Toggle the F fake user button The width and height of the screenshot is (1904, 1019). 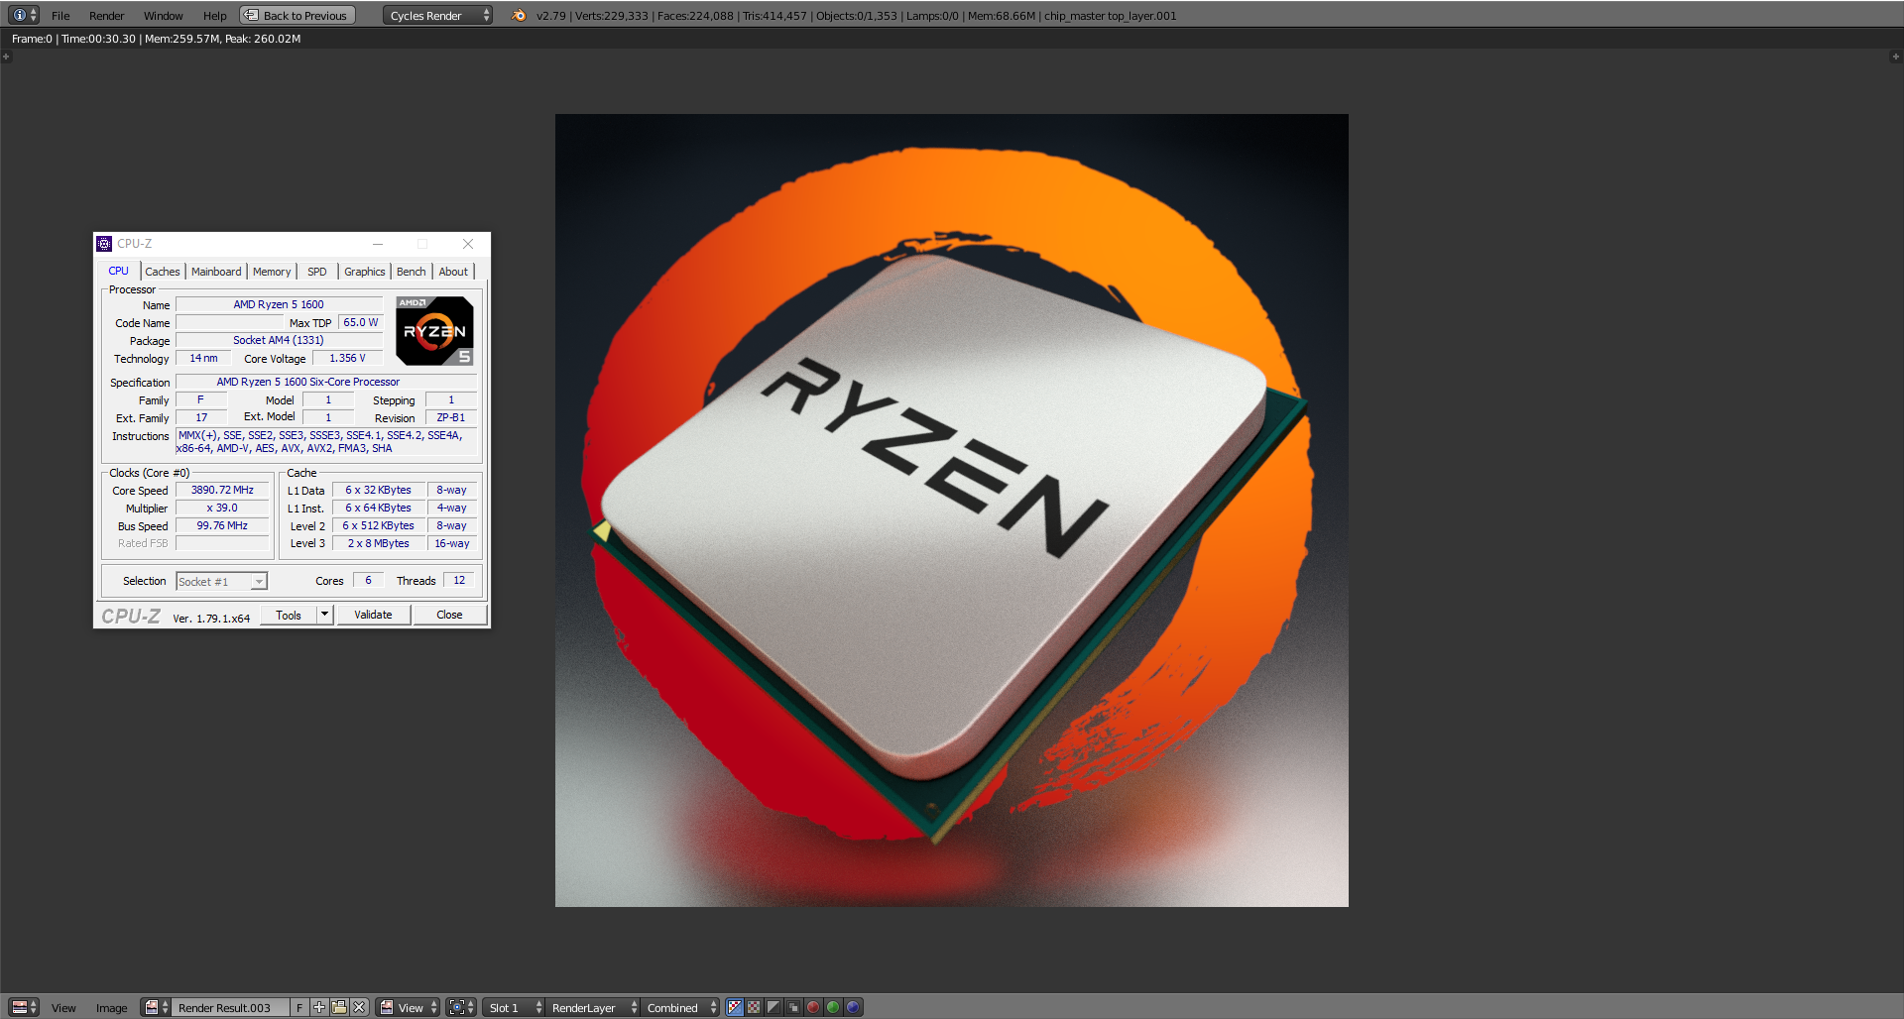tap(299, 1007)
